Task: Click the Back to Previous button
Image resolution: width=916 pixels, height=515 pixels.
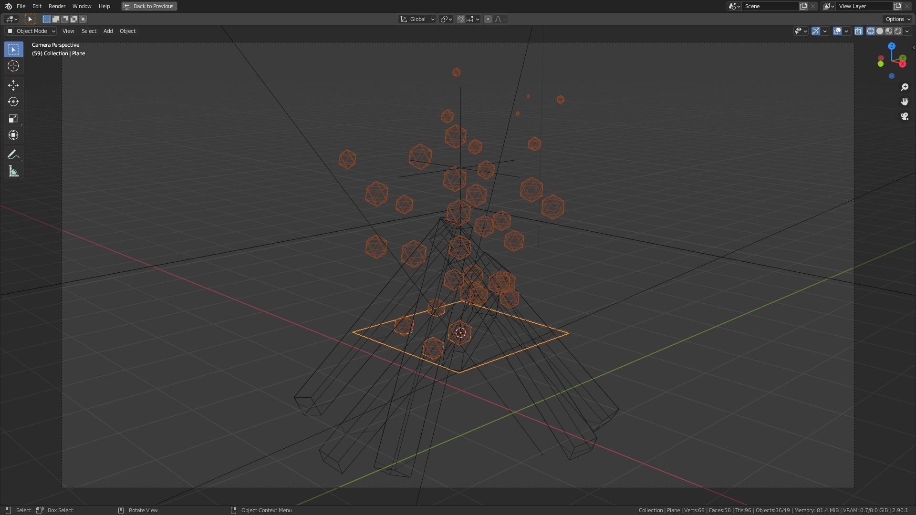Action: click(x=149, y=6)
